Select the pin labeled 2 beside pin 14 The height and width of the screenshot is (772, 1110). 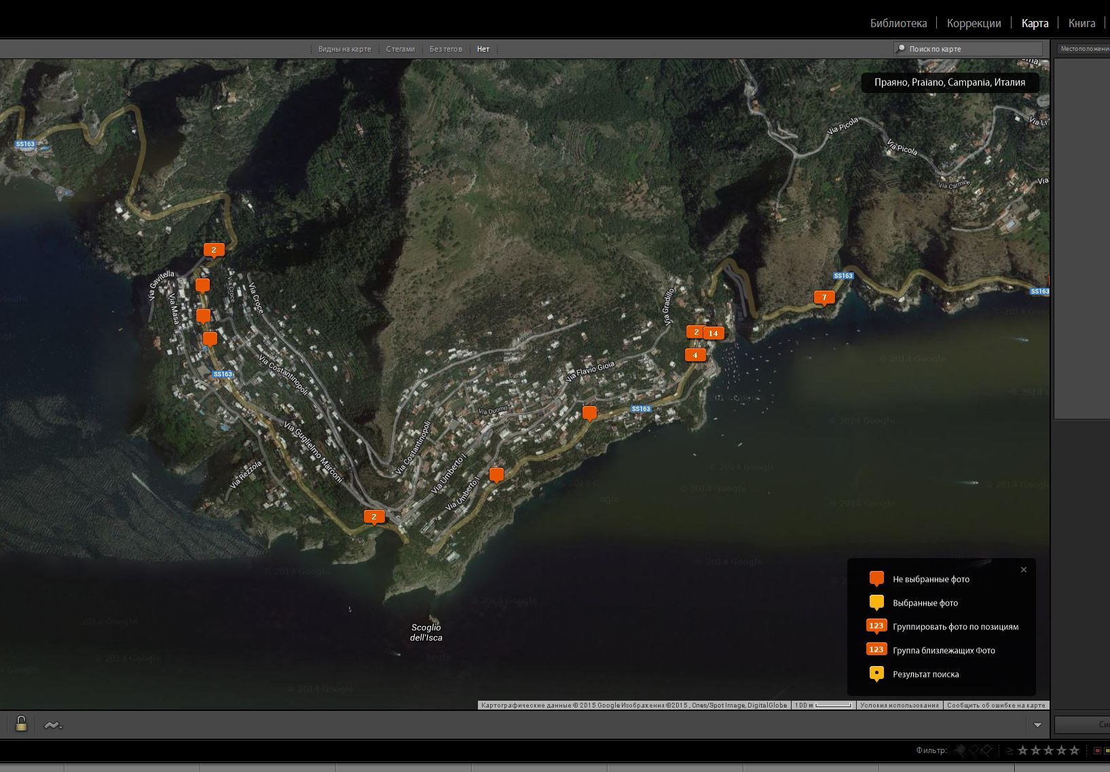click(696, 333)
